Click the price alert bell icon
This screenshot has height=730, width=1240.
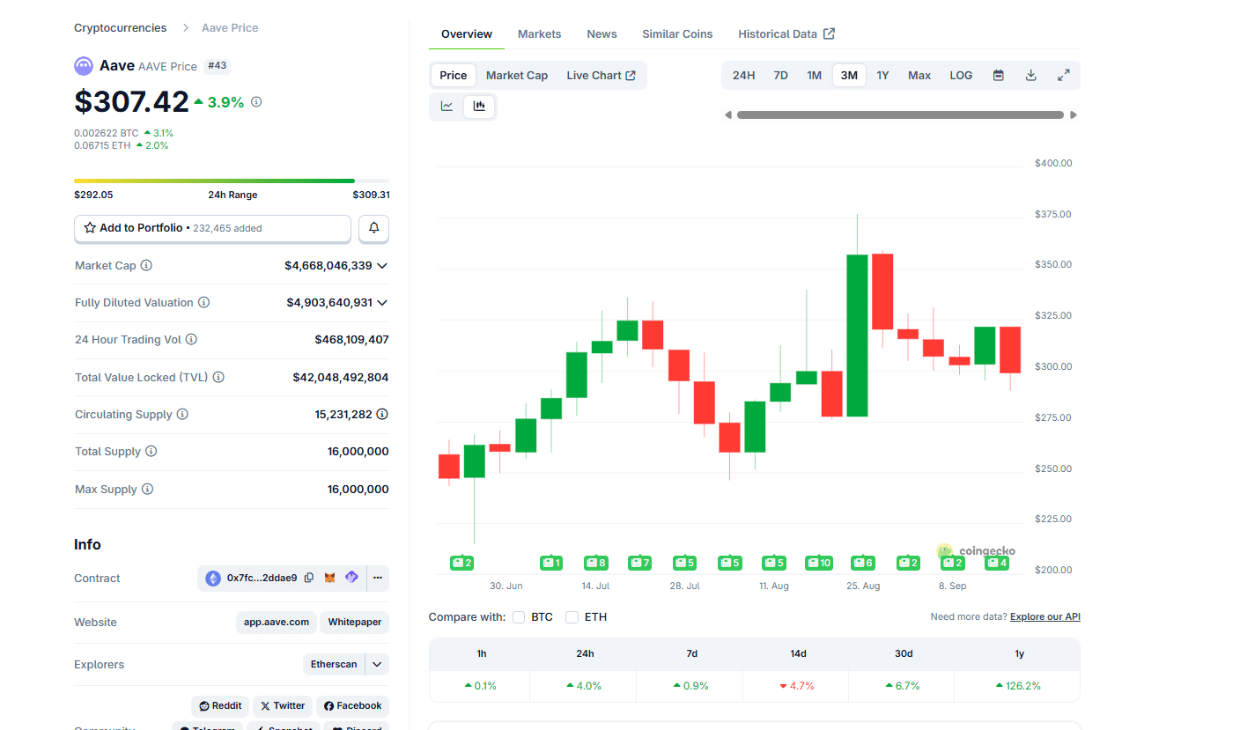click(x=373, y=228)
